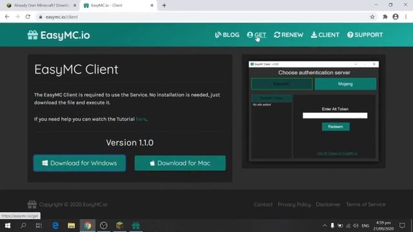Viewport: 413px width, 232px height.
Task: Open the Windows Start menu
Action: 8,226
